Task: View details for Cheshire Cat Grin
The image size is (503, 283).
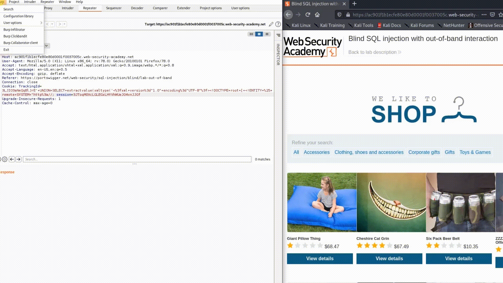Action: click(x=389, y=259)
